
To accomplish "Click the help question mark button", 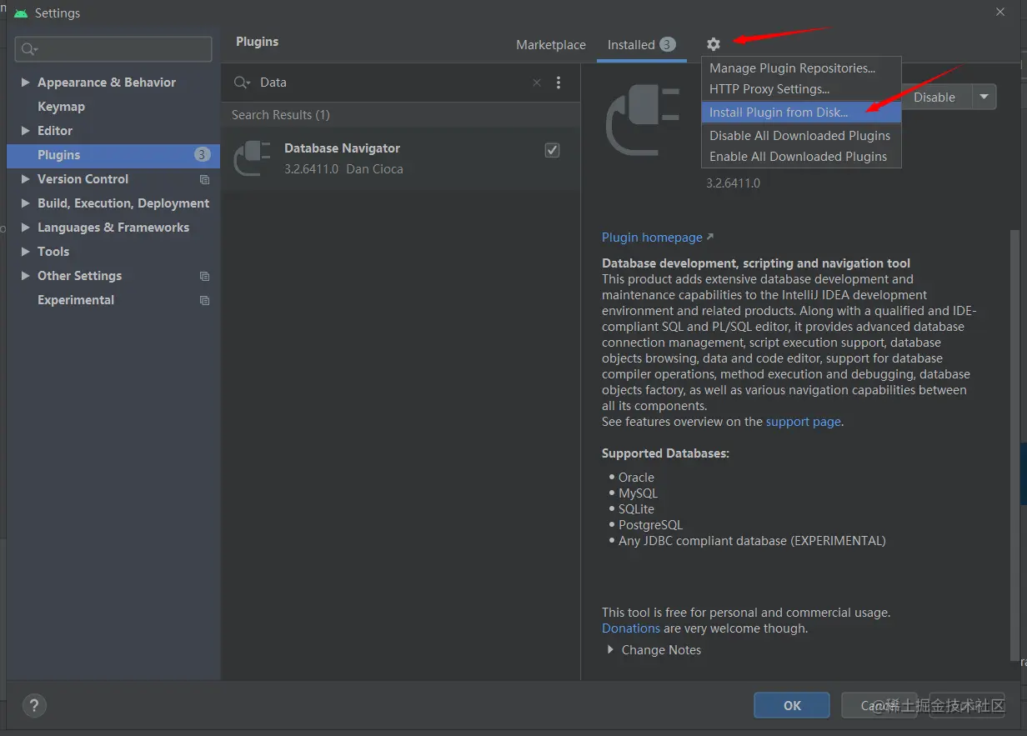I will pos(34,706).
